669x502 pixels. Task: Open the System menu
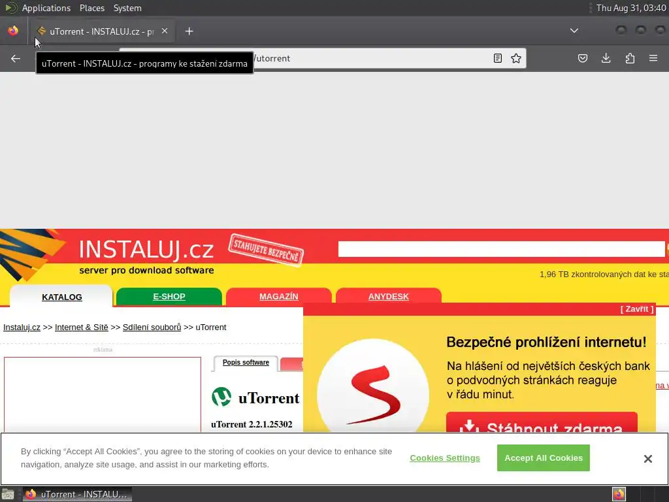[x=127, y=8]
